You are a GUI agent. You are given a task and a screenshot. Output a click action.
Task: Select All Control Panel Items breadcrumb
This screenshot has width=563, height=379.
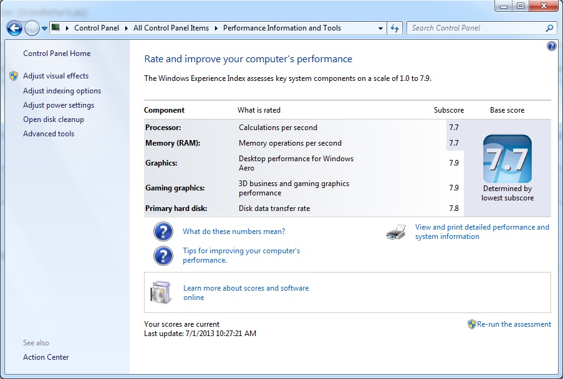pos(171,28)
